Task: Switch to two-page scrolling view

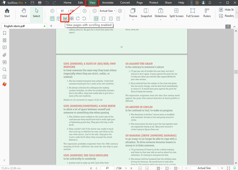Action: [71, 19]
